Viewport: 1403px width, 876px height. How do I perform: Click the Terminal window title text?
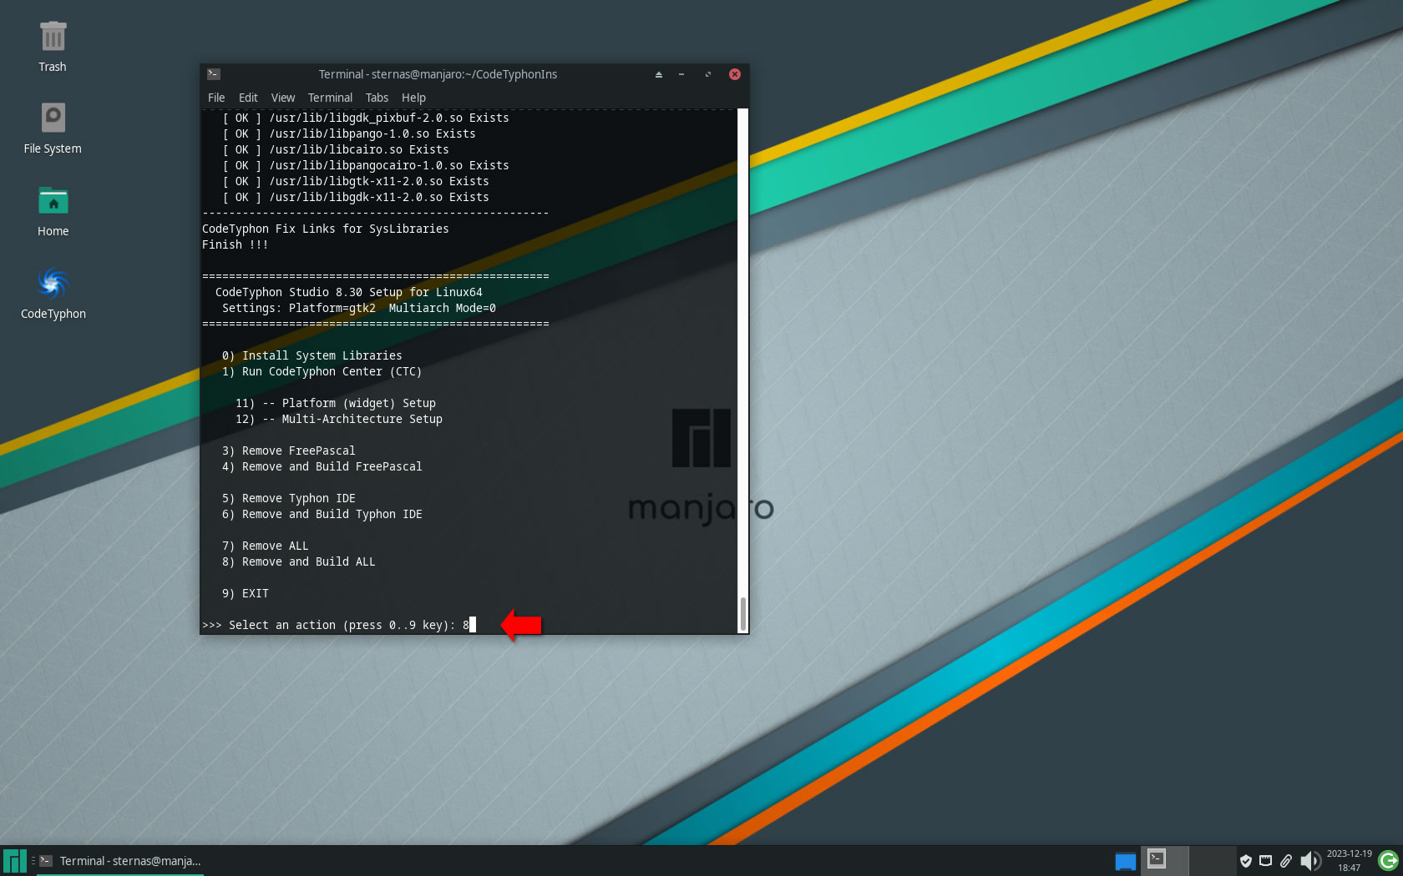tap(438, 74)
